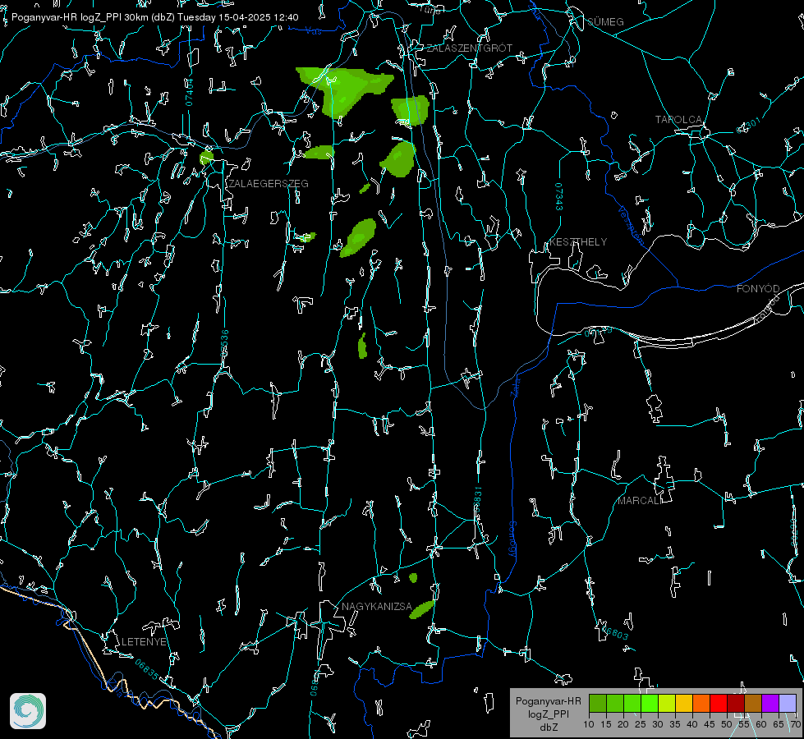This screenshot has width=804, height=739.
Task: Click the 07343 road number label
Action: pyautogui.click(x=558, y=197)
